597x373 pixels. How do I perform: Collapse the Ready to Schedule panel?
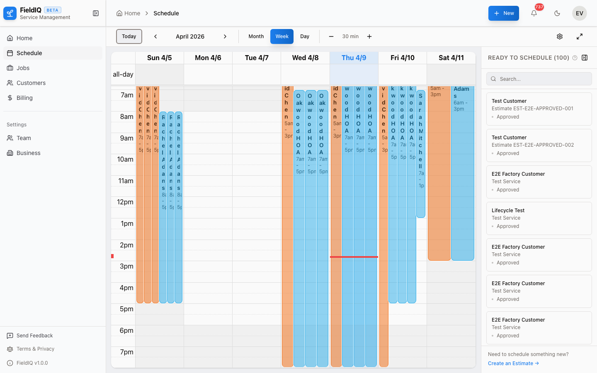pos(585,58)
